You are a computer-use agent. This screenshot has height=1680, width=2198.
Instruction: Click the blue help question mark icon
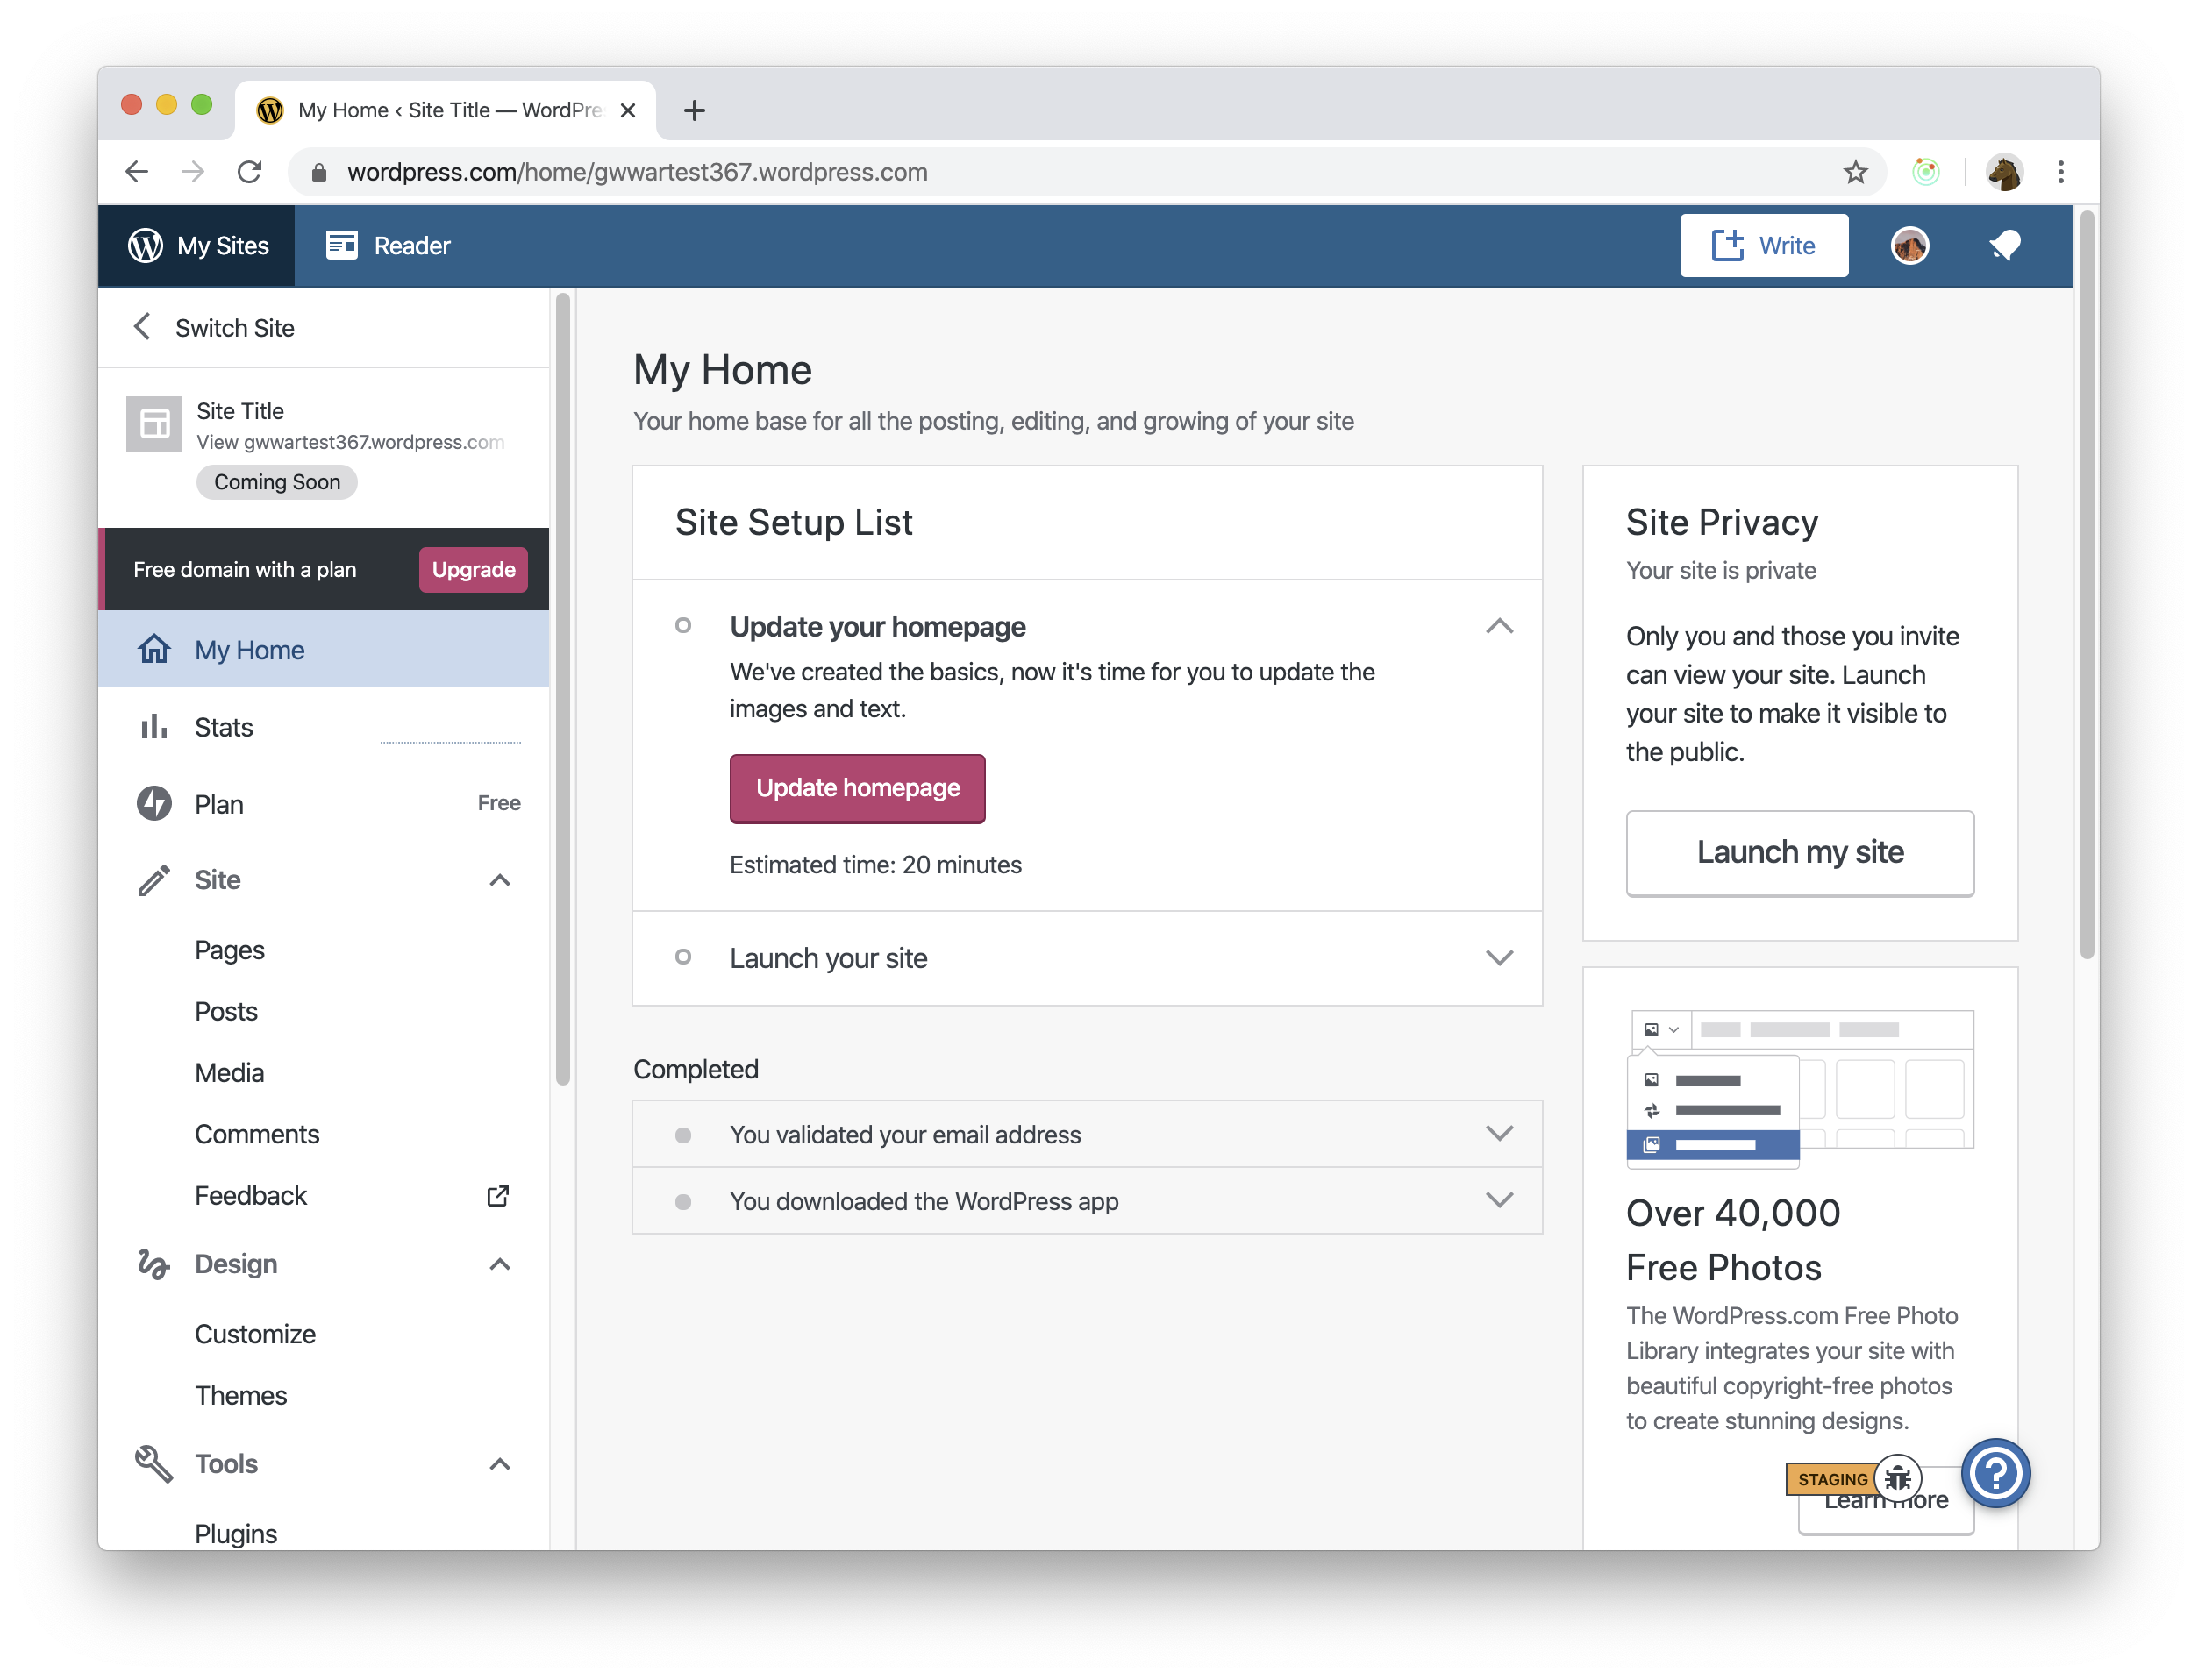coord(1995,1472)
